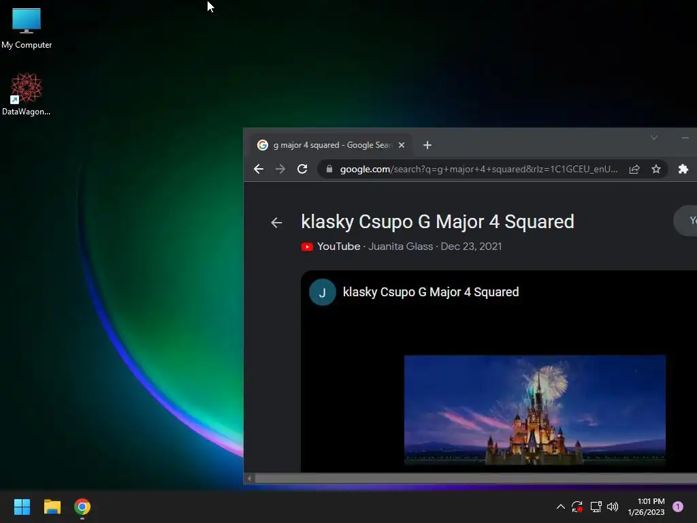
Task: View site info via the lock icon
Action: [329, 169]
